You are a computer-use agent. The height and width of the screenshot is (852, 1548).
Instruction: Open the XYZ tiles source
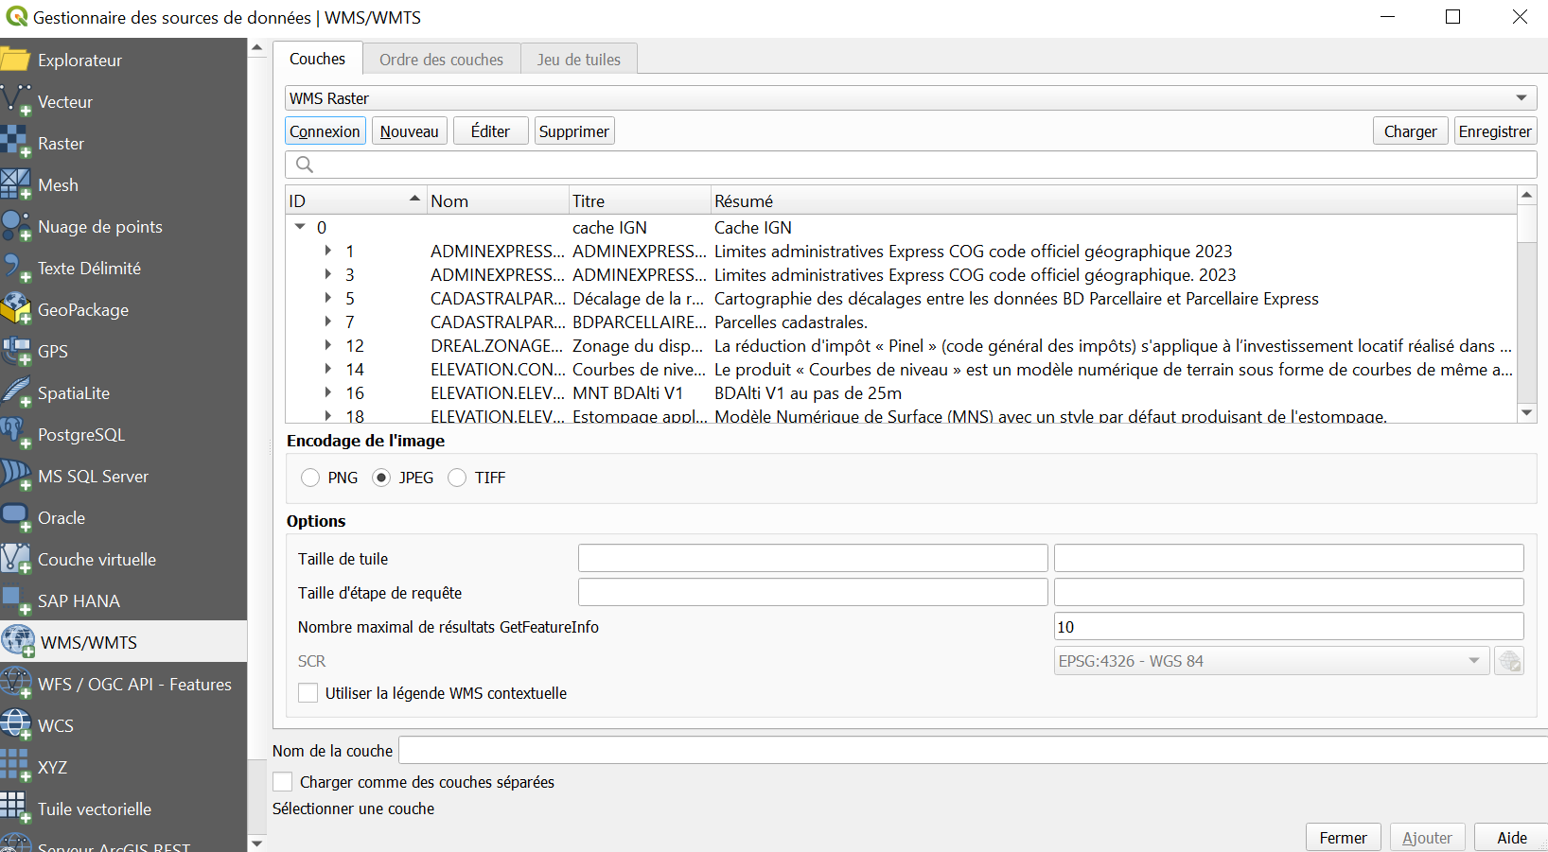54,767
